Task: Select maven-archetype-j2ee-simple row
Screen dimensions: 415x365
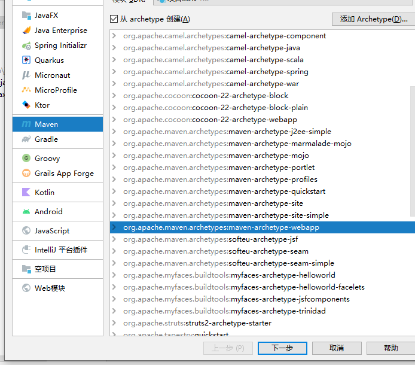Action: [x=263, y=132]
